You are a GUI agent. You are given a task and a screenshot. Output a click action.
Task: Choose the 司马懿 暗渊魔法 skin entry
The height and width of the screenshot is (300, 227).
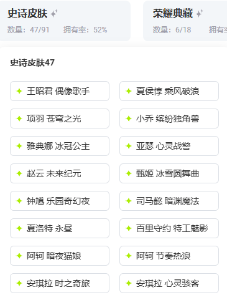coord(169,201)
